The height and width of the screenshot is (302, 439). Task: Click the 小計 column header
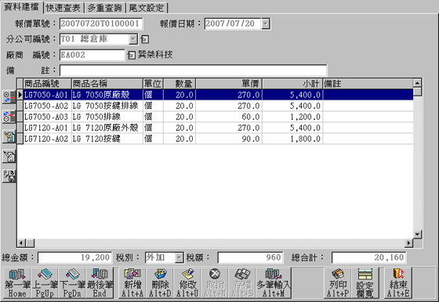pos(292,83)
